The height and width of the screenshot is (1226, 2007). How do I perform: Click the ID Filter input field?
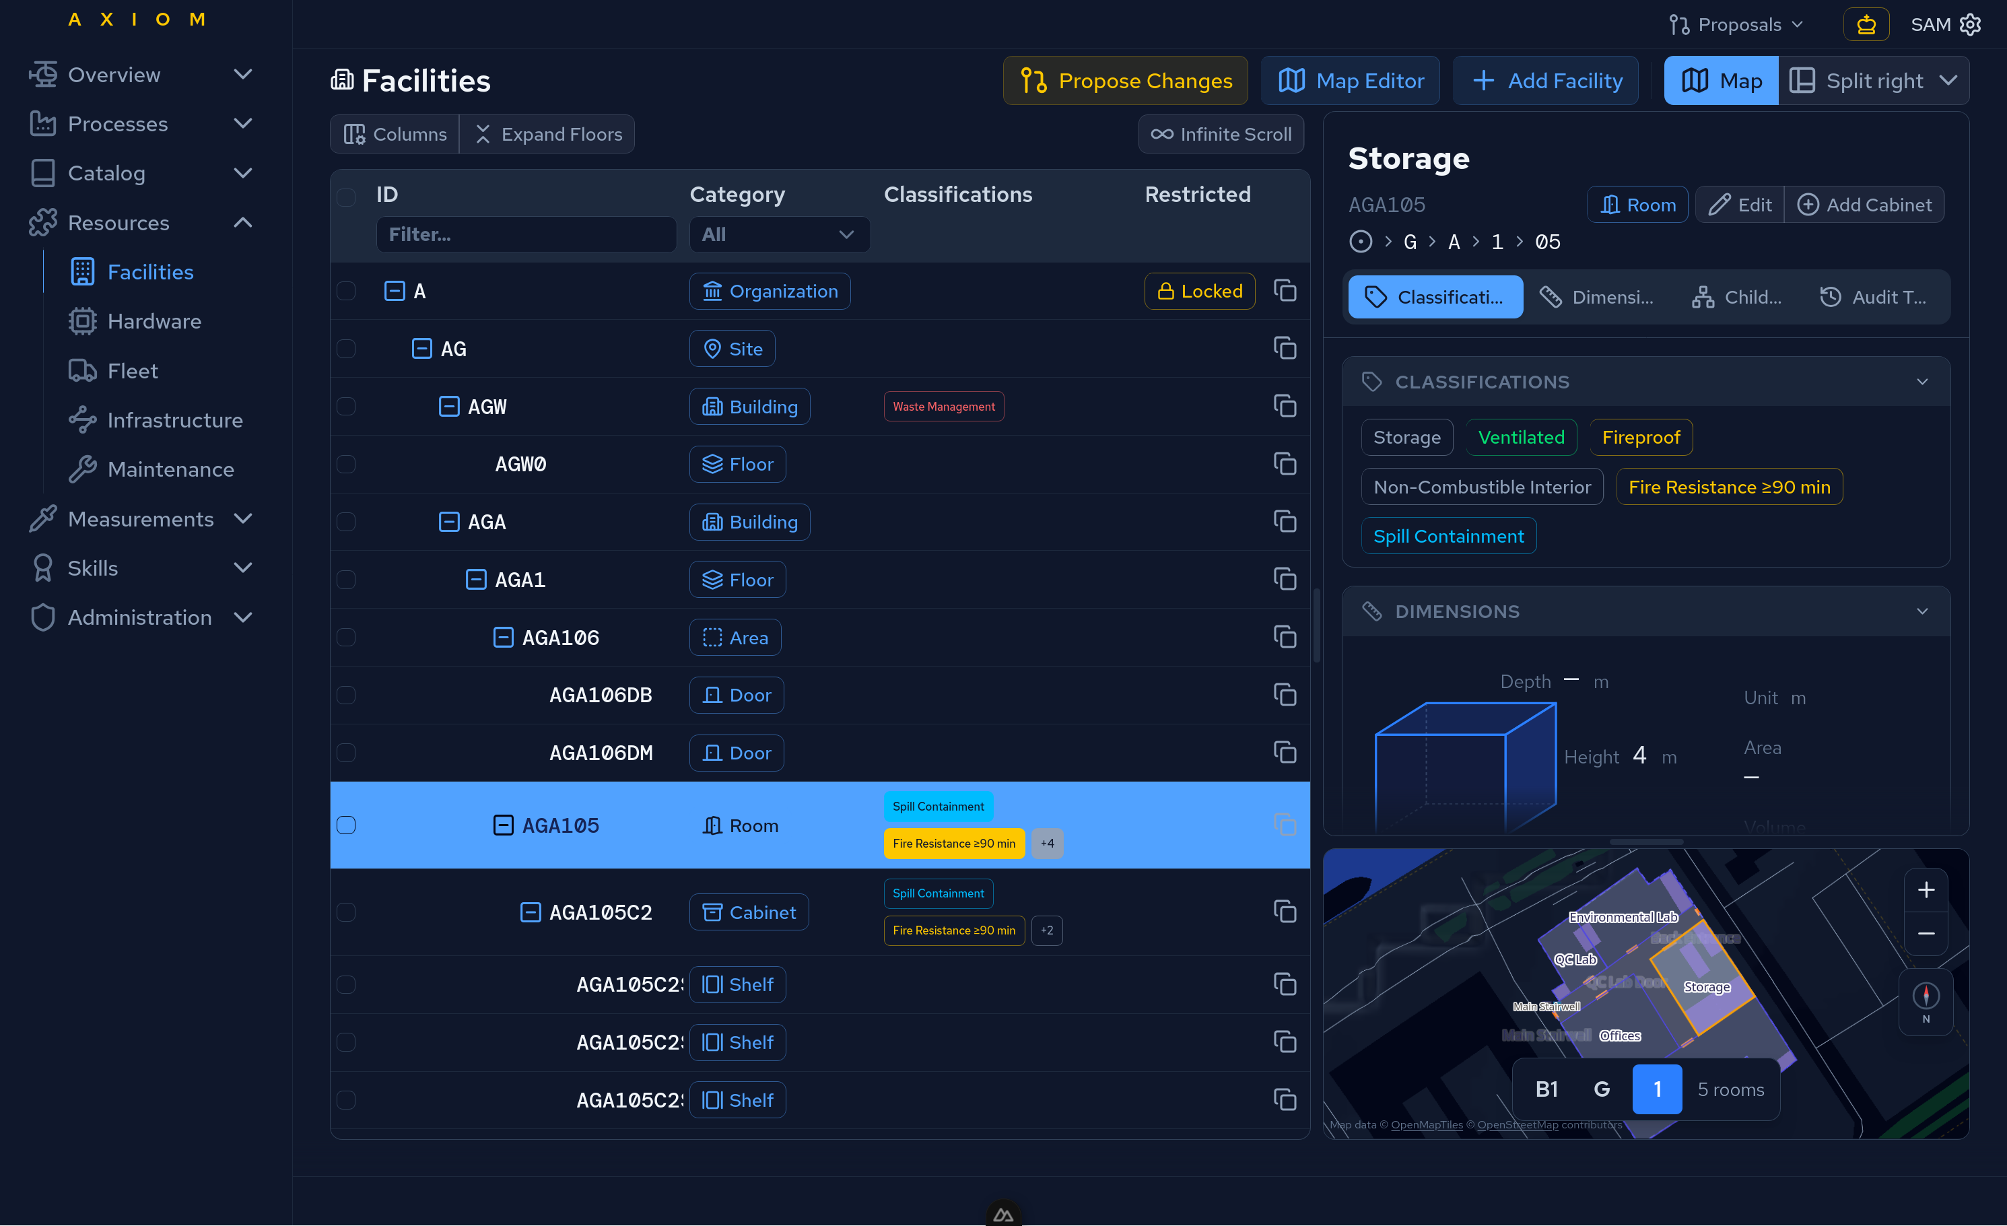(525, 234)
